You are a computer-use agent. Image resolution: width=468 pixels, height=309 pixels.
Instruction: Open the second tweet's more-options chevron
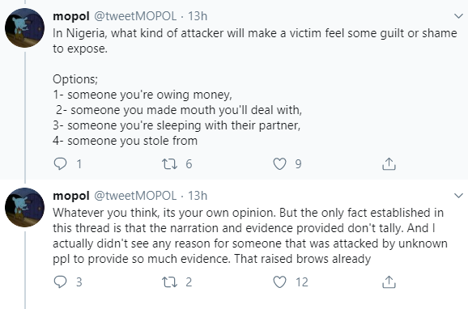pos(458,196)
